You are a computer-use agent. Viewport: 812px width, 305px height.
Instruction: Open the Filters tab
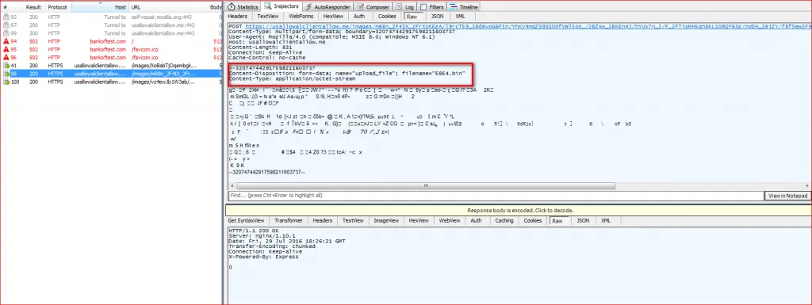432,7
